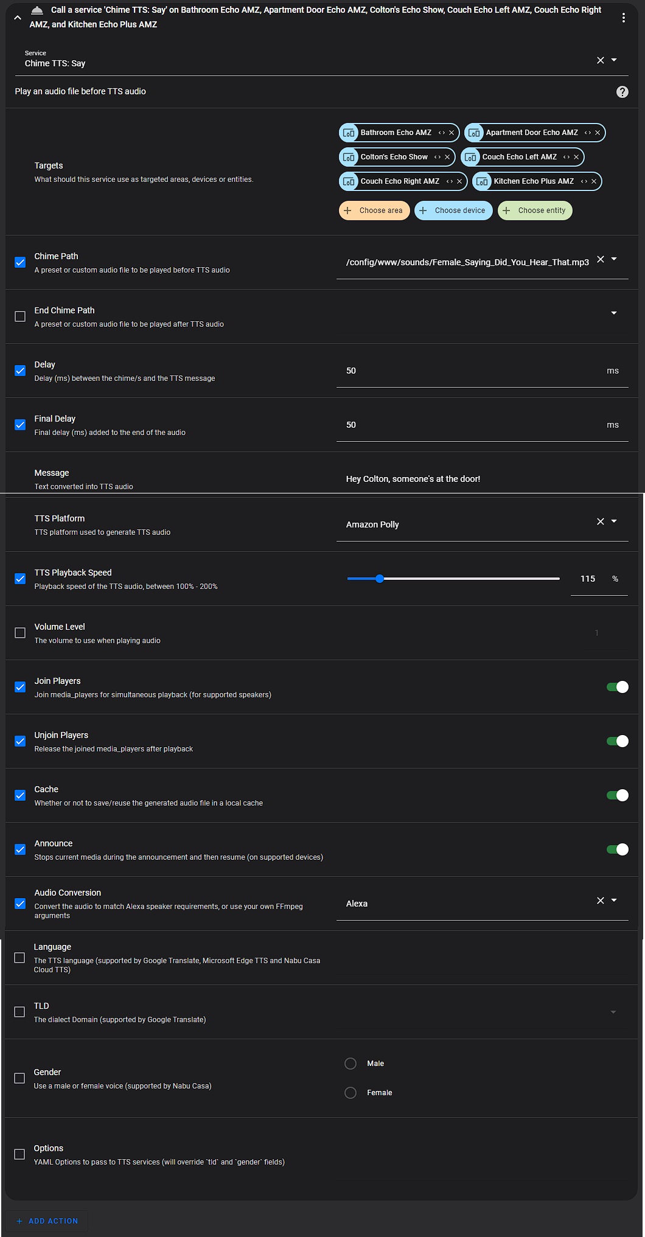Clear the Chime TTS: Say service field
This screenshot has width=645, height=1237.
click(x=600, y=60)
